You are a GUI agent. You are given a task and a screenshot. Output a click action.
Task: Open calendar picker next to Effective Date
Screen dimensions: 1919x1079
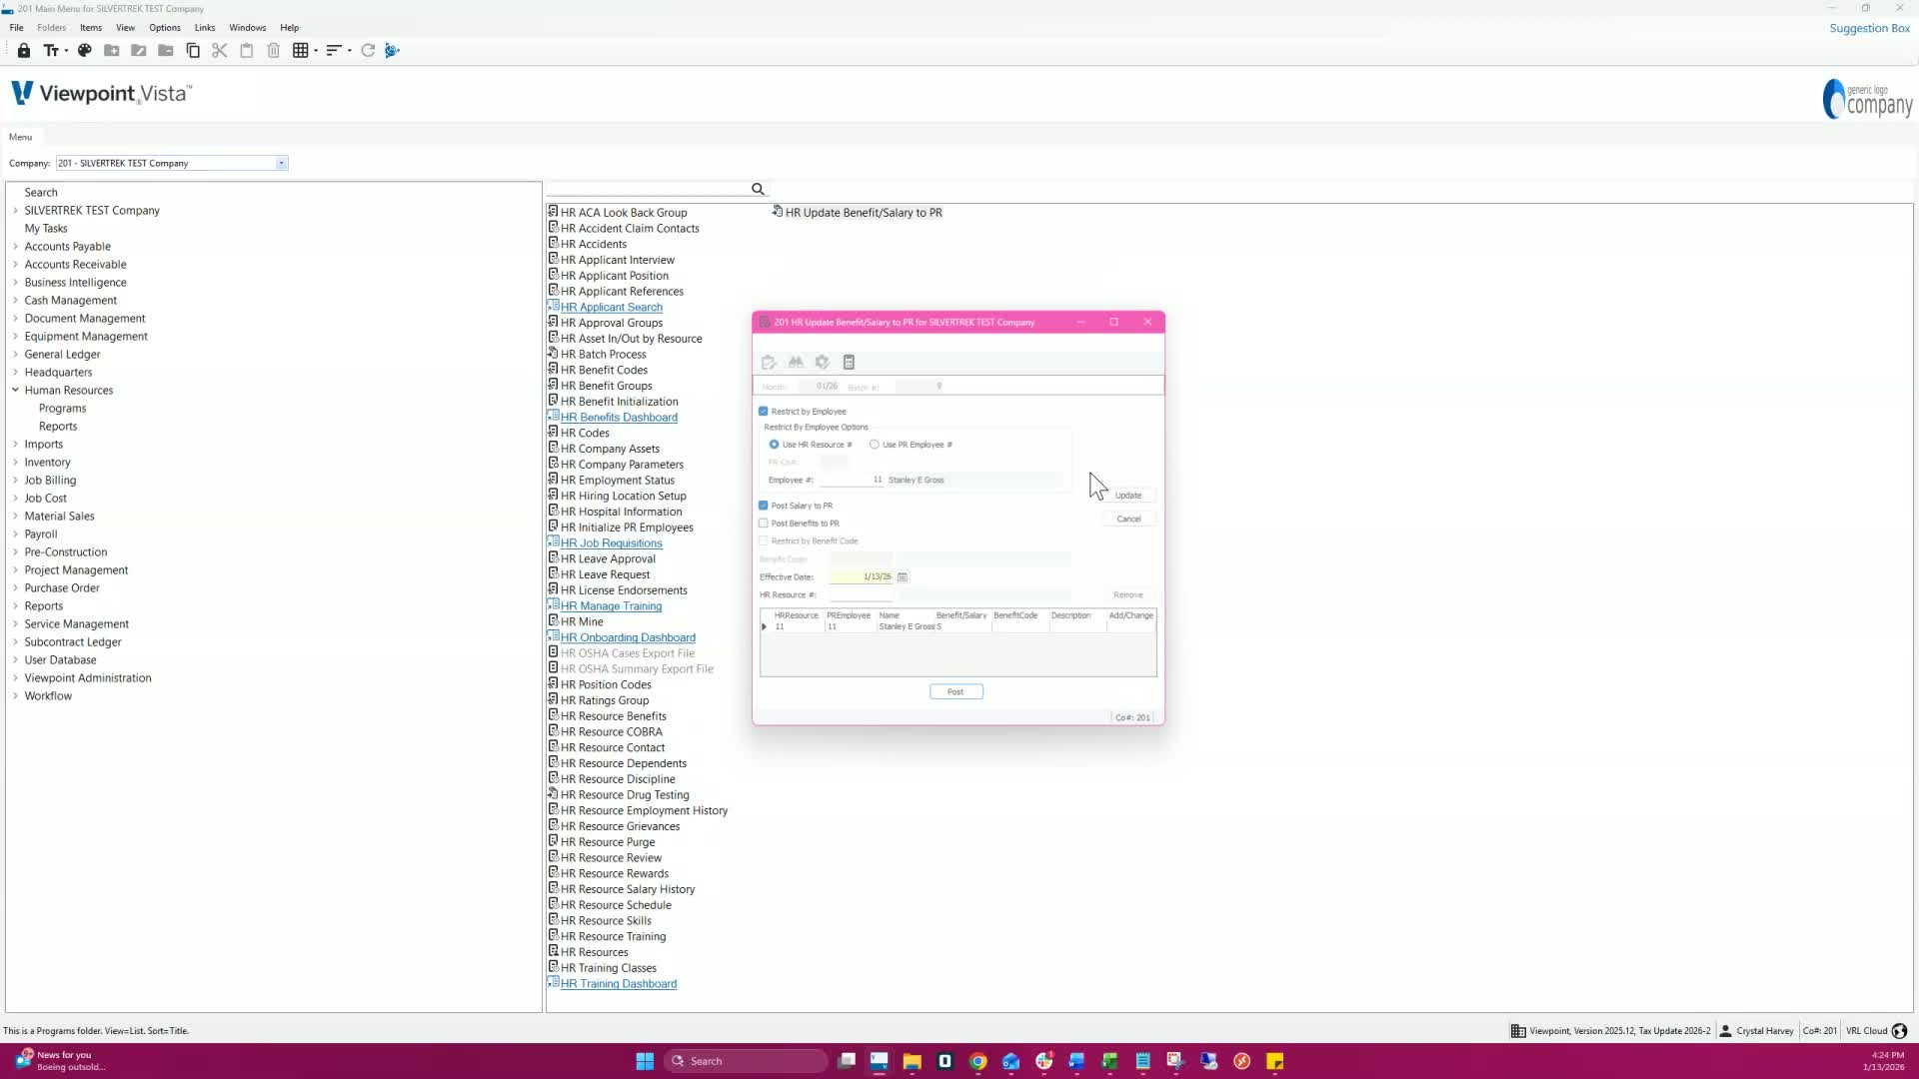pos(903,576)
